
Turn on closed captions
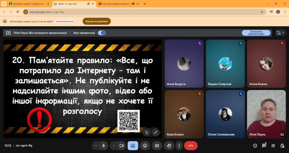[157, 146]
